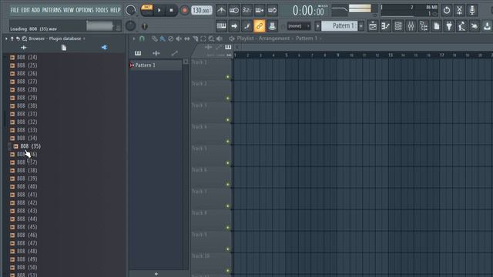The height and width of the screenshot is (277, 493).
Task: Open the Pattern 1 selector
Action: click(x=339, y=25)
